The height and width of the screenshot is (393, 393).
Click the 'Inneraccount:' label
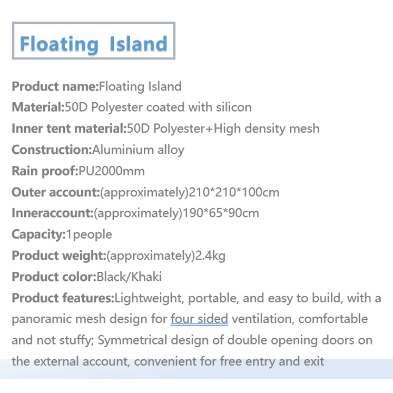tap(53, 213)
